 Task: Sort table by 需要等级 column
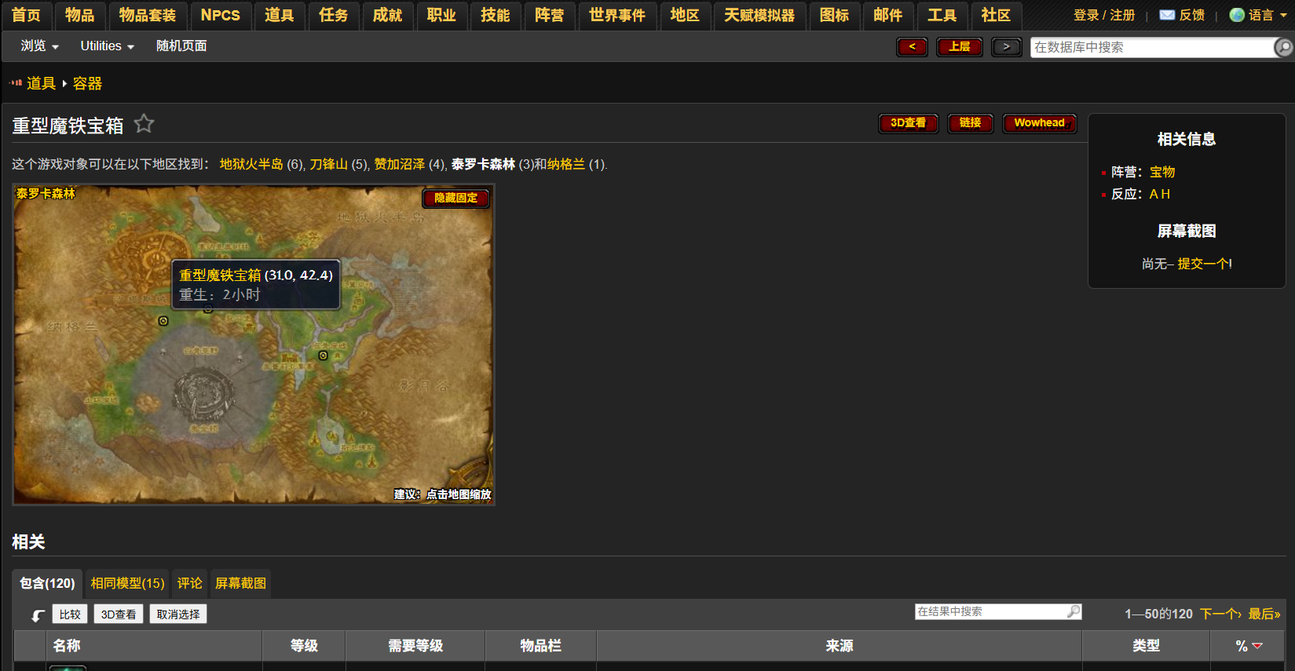pyautogui.click(x=415, y=646)
